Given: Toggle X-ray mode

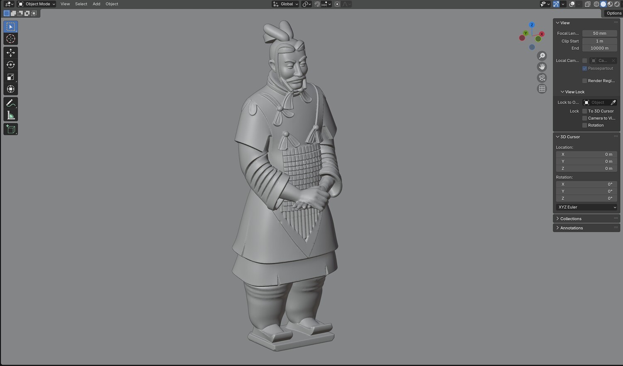Looking at the screenshot, I should coord(588,4).
